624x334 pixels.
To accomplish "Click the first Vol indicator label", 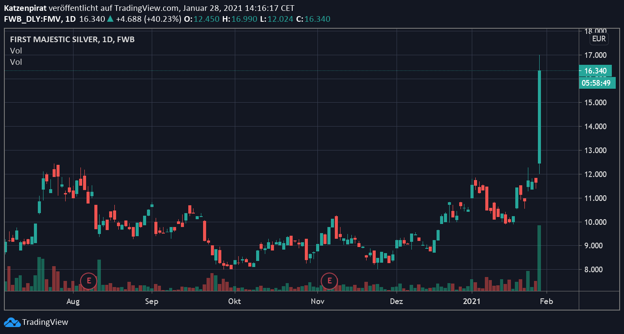I will 16,51.
